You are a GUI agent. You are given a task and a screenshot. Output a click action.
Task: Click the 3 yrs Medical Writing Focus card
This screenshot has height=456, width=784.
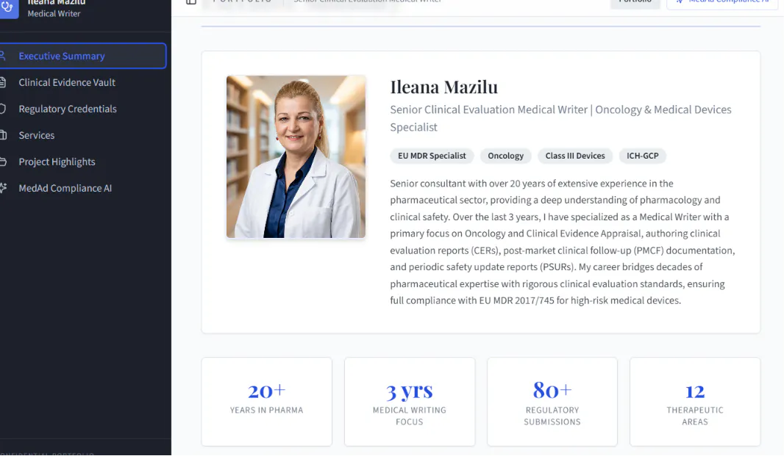[x=410, y=402]
